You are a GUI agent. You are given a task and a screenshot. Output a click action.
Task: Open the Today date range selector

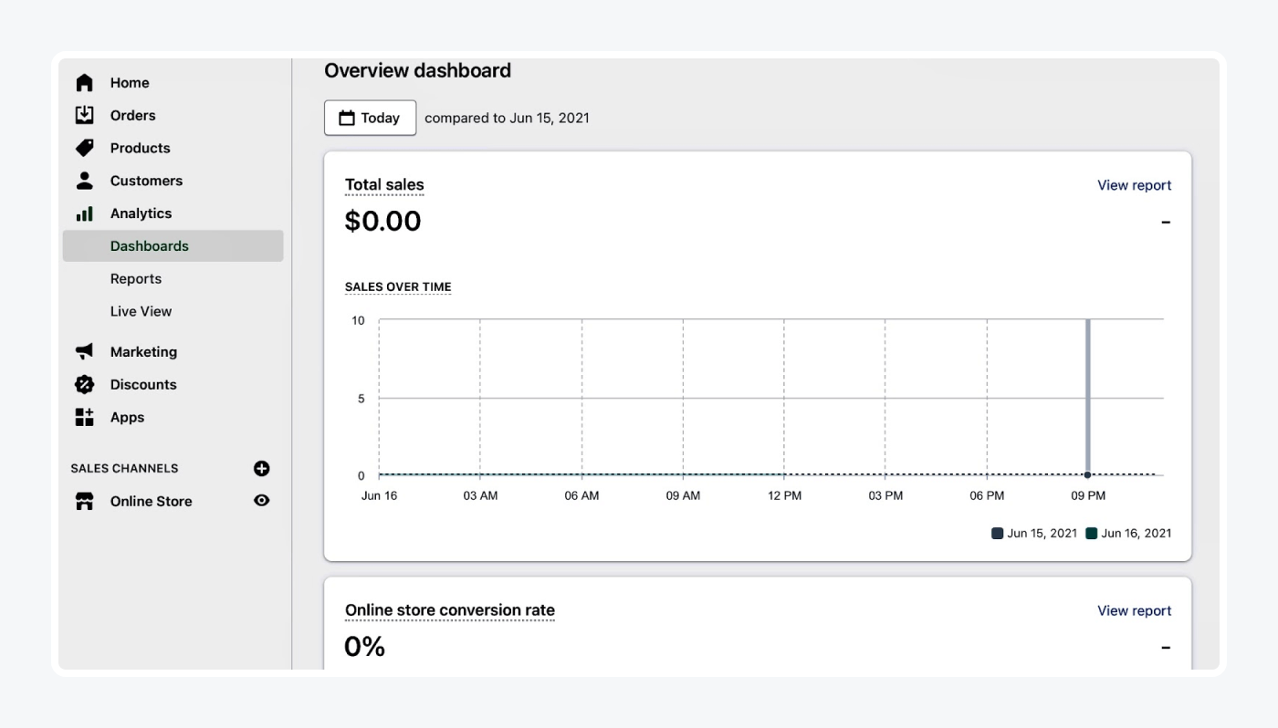(x=370, y=117)
